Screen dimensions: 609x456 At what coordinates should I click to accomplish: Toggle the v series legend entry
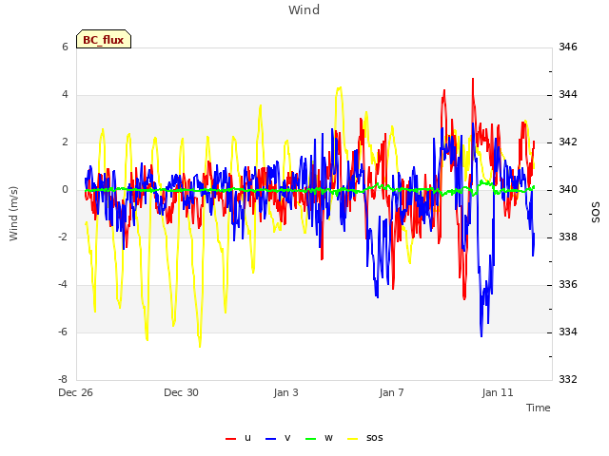(278, 438)
